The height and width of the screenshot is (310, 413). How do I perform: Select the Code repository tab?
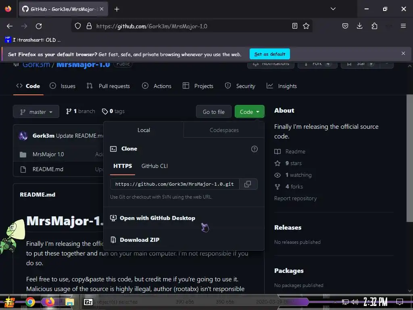coord(28,86)
